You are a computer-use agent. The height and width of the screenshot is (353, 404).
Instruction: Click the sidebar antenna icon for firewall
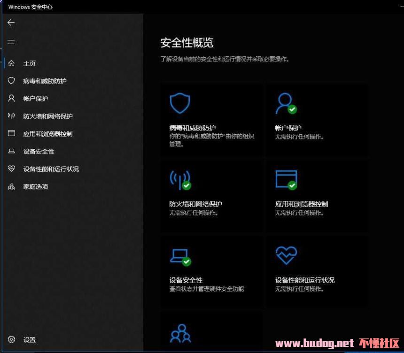click(11, 116)
